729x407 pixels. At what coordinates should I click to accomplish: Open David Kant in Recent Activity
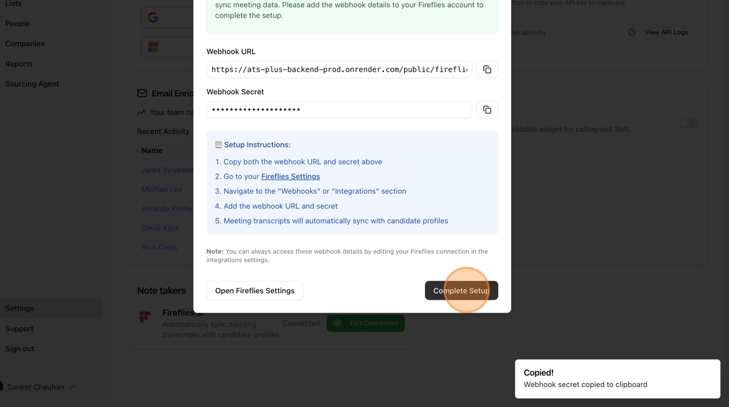(x=159, y=228)
